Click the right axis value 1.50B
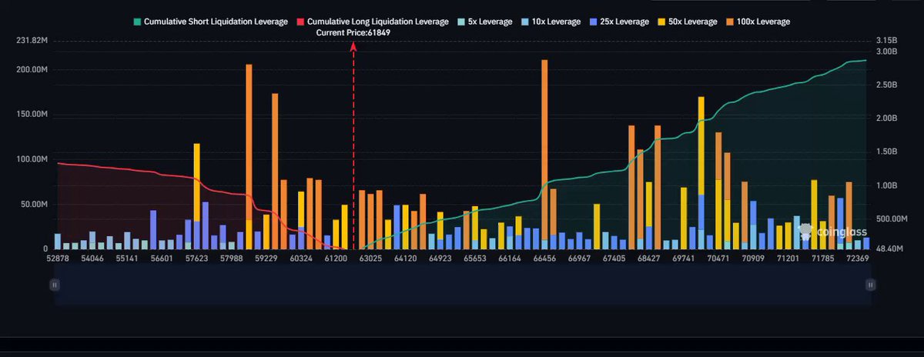Screen dimensions: 924x357 tap(887, 152)
